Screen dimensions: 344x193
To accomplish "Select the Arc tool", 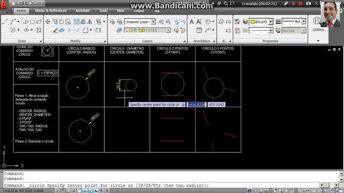I will 13,21.
